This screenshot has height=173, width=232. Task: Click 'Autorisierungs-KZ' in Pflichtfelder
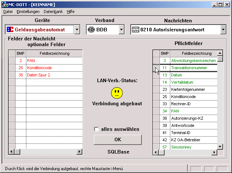click(x=187, y=119)
